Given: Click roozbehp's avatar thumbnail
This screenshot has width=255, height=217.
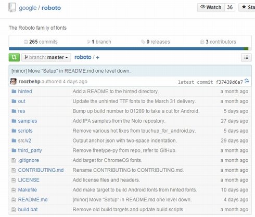Looking at the screenshot, I should pyautogui.click(x=14, y=82).
